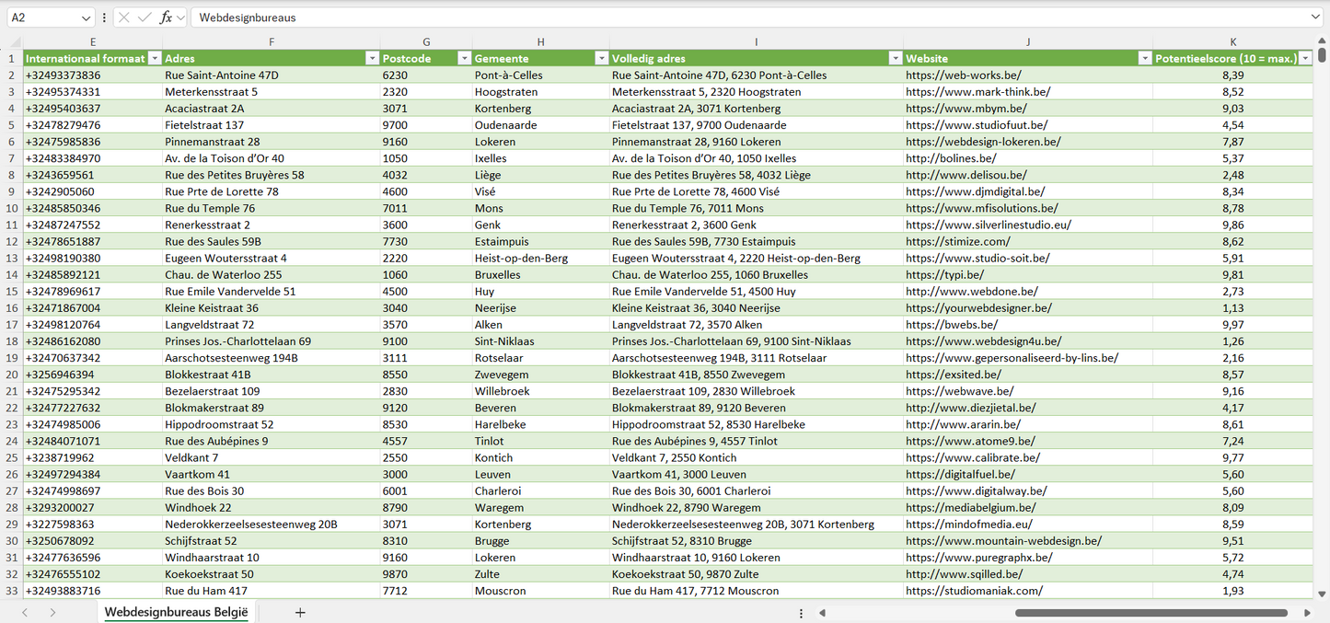Click the https://web-works.be/ website cell
This screenshot has width=1330, height=623.
963,75
